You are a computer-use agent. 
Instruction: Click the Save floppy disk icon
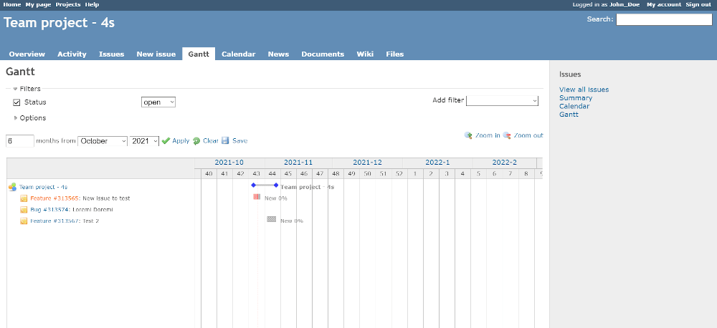coord(225,141)
